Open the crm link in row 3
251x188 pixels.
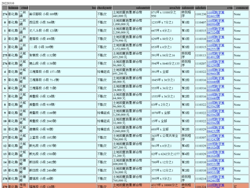point(216,47)
